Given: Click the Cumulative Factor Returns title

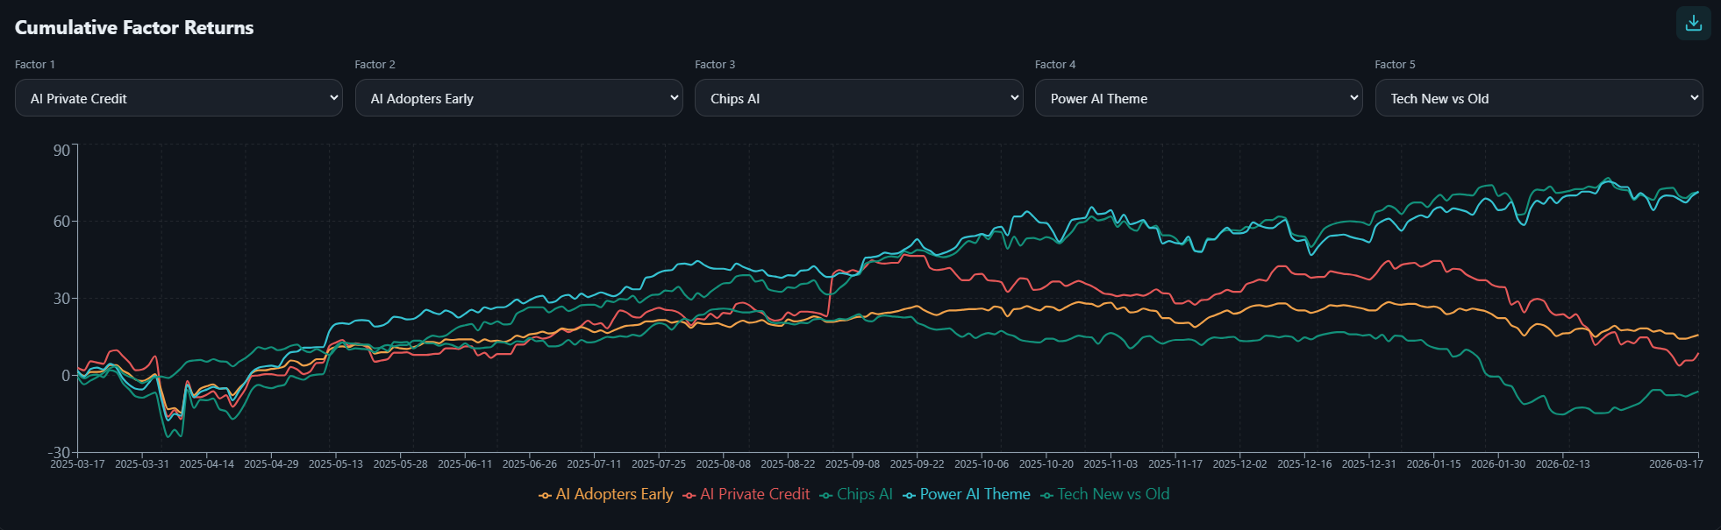Looking at the screenshot, I should pyautogui.click(x=134, y=28).
